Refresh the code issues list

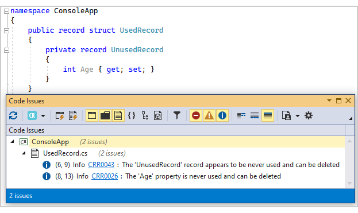13,115
